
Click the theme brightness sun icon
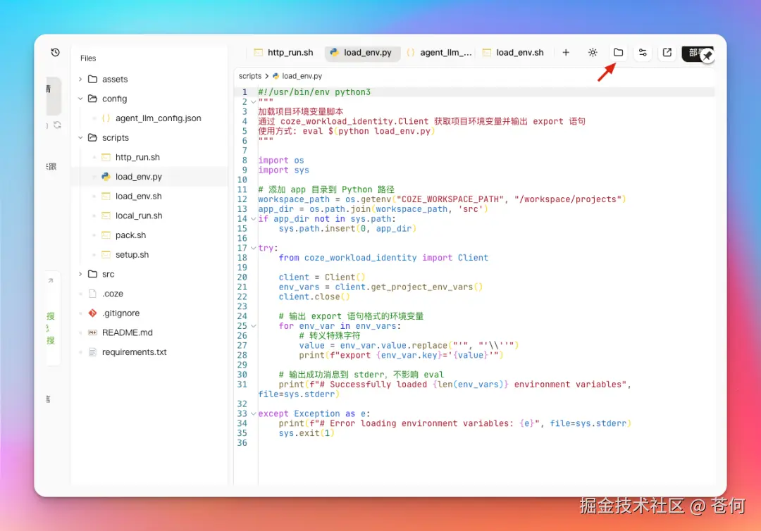click(593, 52)
